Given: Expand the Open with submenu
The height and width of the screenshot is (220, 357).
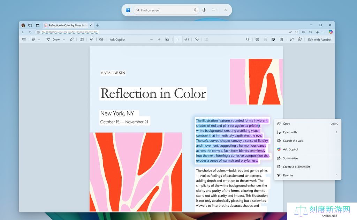Looking at the screenshot, I should tap(336, 132).
